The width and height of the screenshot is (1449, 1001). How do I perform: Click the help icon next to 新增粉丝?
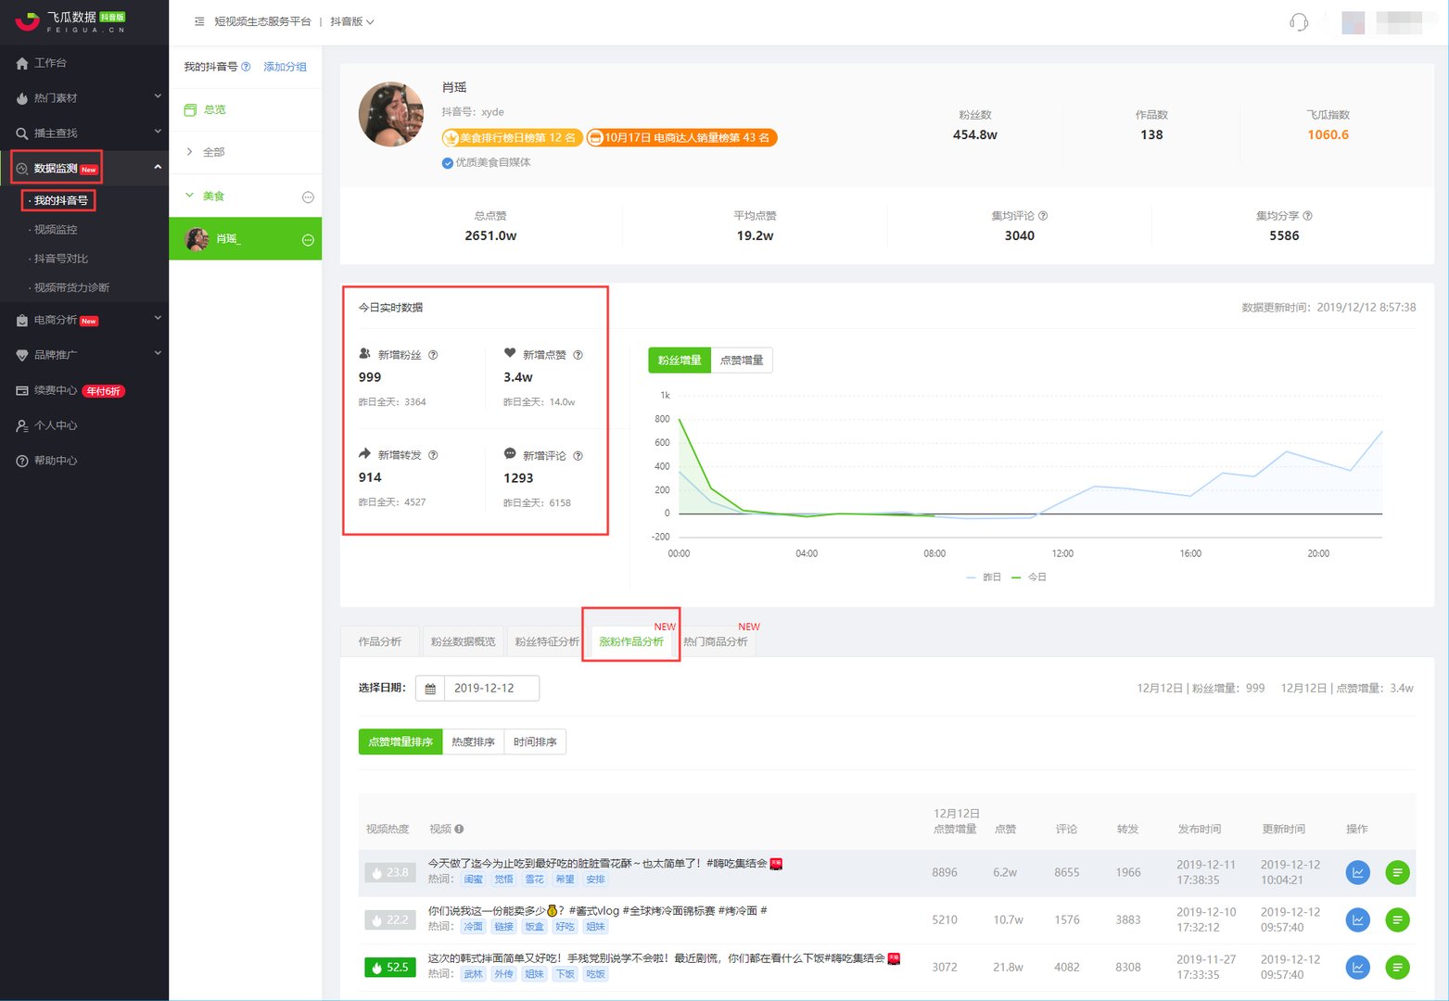coord(433,355)
